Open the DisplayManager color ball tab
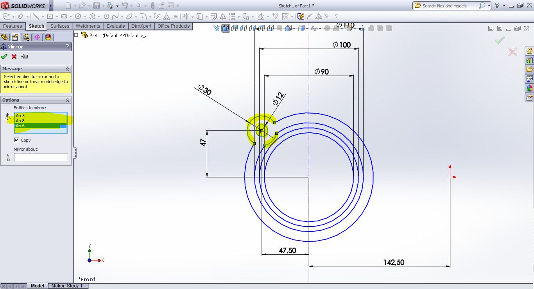The image size is (534, 289). coord(48,37)
